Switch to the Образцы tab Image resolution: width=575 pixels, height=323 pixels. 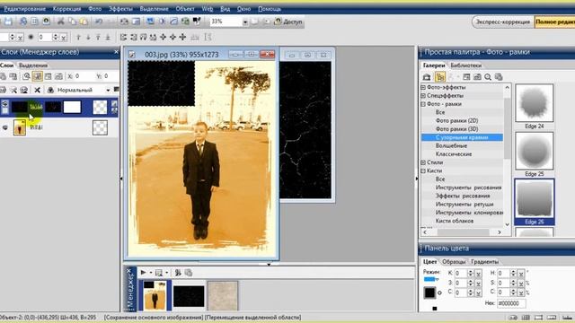point(454,262)
